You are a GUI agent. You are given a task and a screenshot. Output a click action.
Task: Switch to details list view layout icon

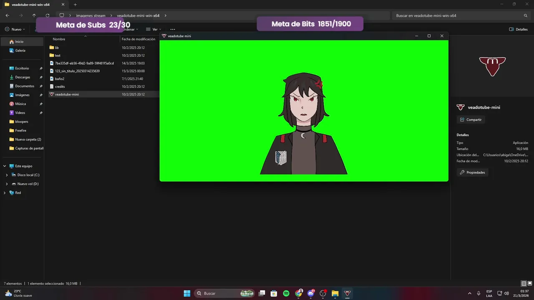click(x=524, y=283)
